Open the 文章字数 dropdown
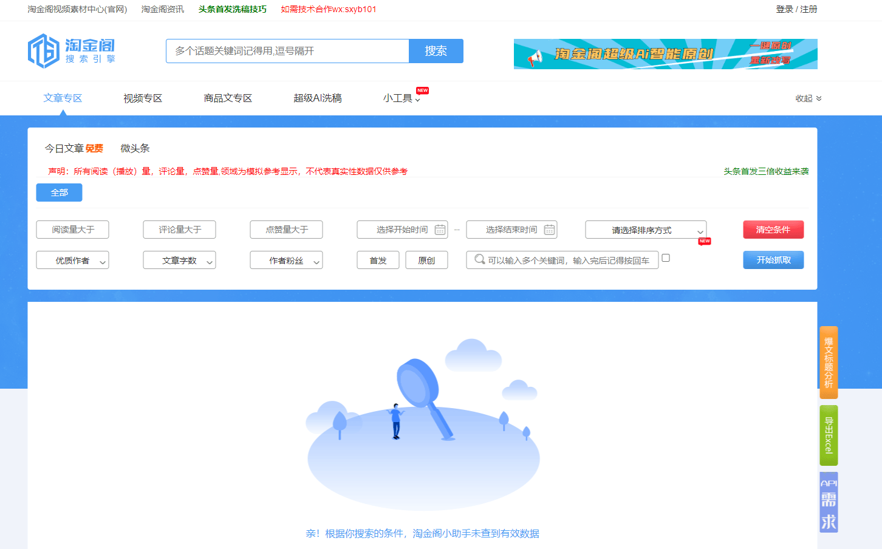This screenshot has height=549, width=882. coord(179,260)
